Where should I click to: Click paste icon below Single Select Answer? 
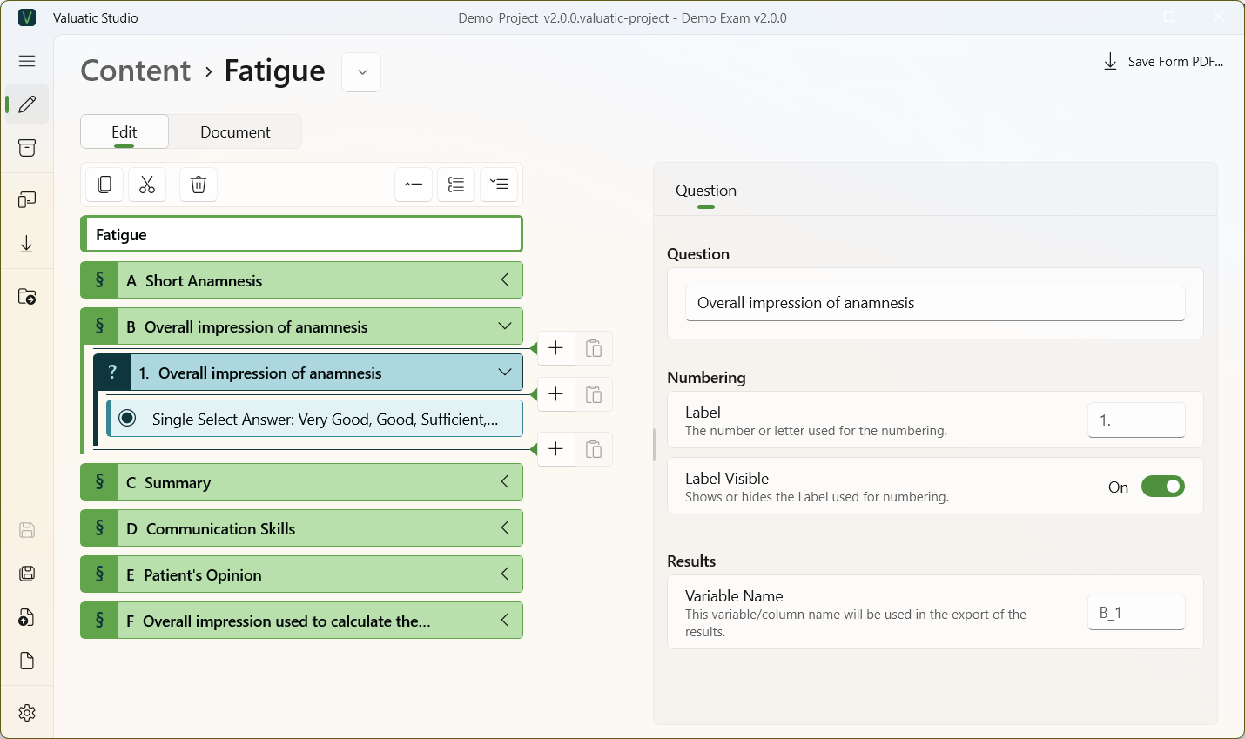[x=594, y=449]
